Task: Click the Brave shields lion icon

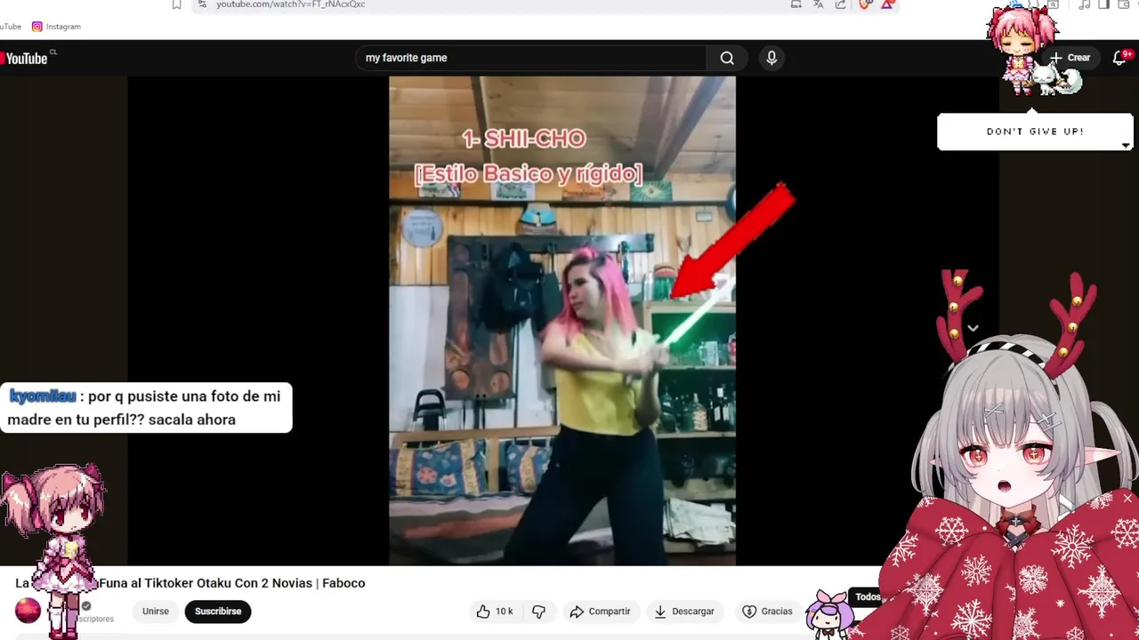Action: [x=865, y=4]
